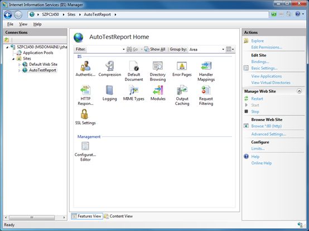
Task: Open the Authentication feature icon
Action: tap(85, 66)
